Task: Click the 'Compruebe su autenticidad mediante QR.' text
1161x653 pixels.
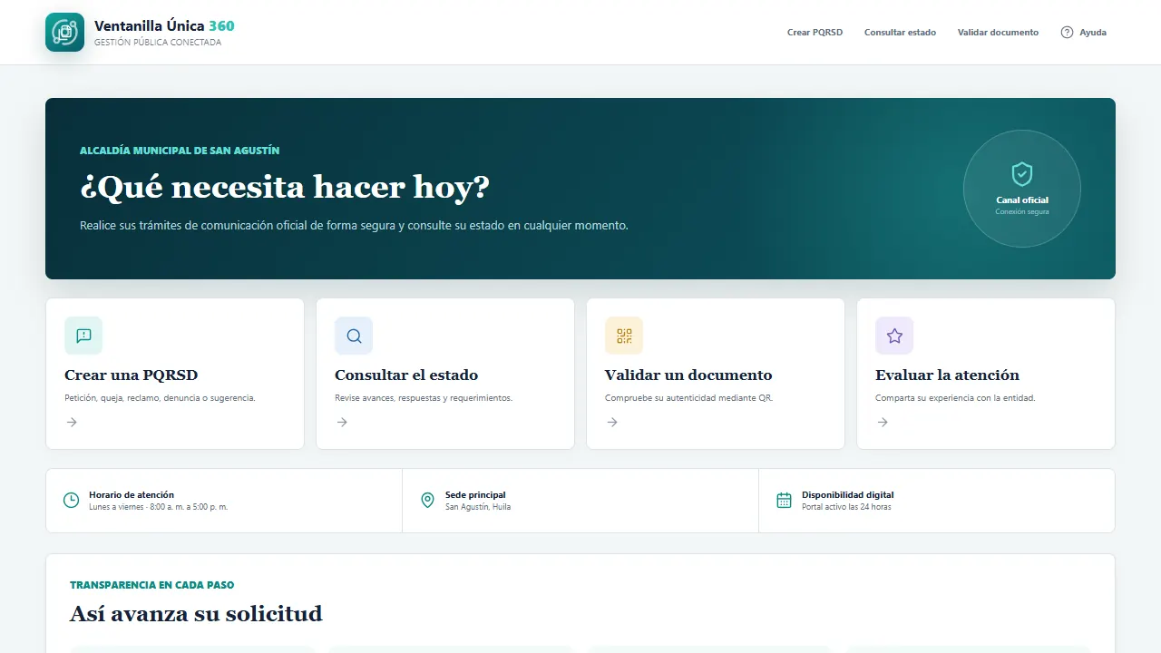Action: coord(688,398)
